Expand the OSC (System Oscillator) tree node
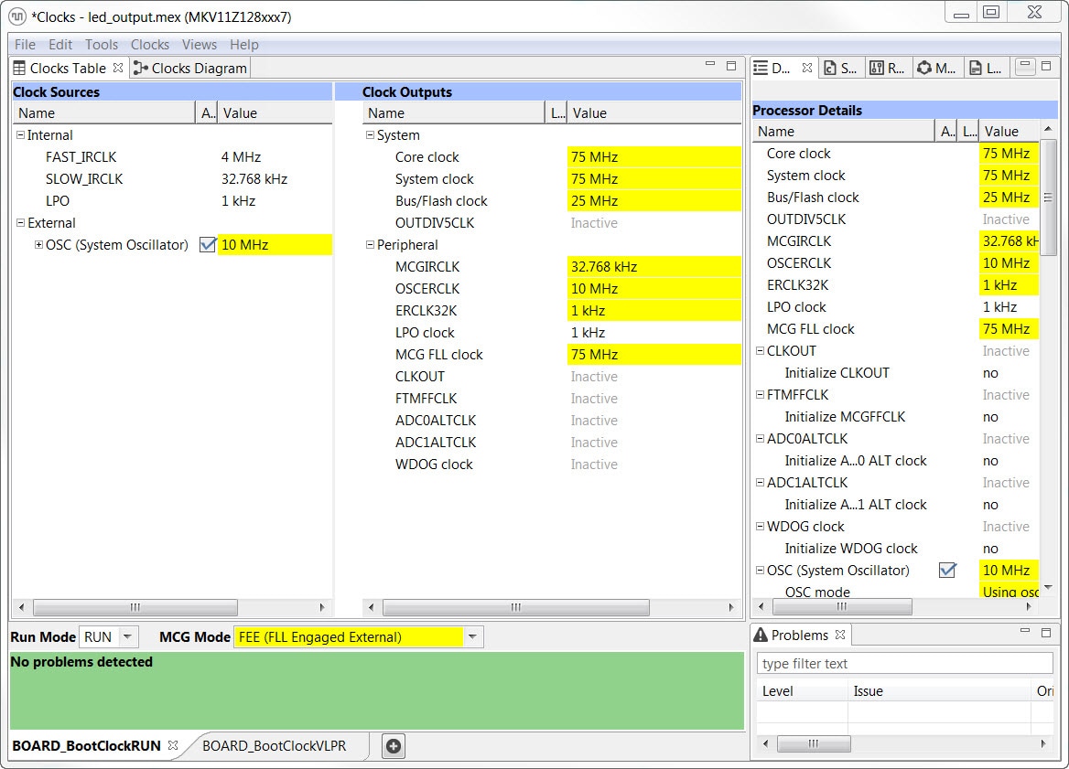The height and width of the screenshot is (769, 1069). click(38, 244)
